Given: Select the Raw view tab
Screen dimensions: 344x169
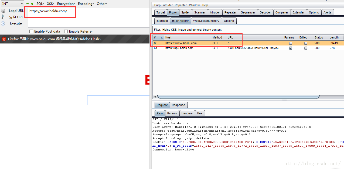Looking at the screenshot, I should pos(160,113).
